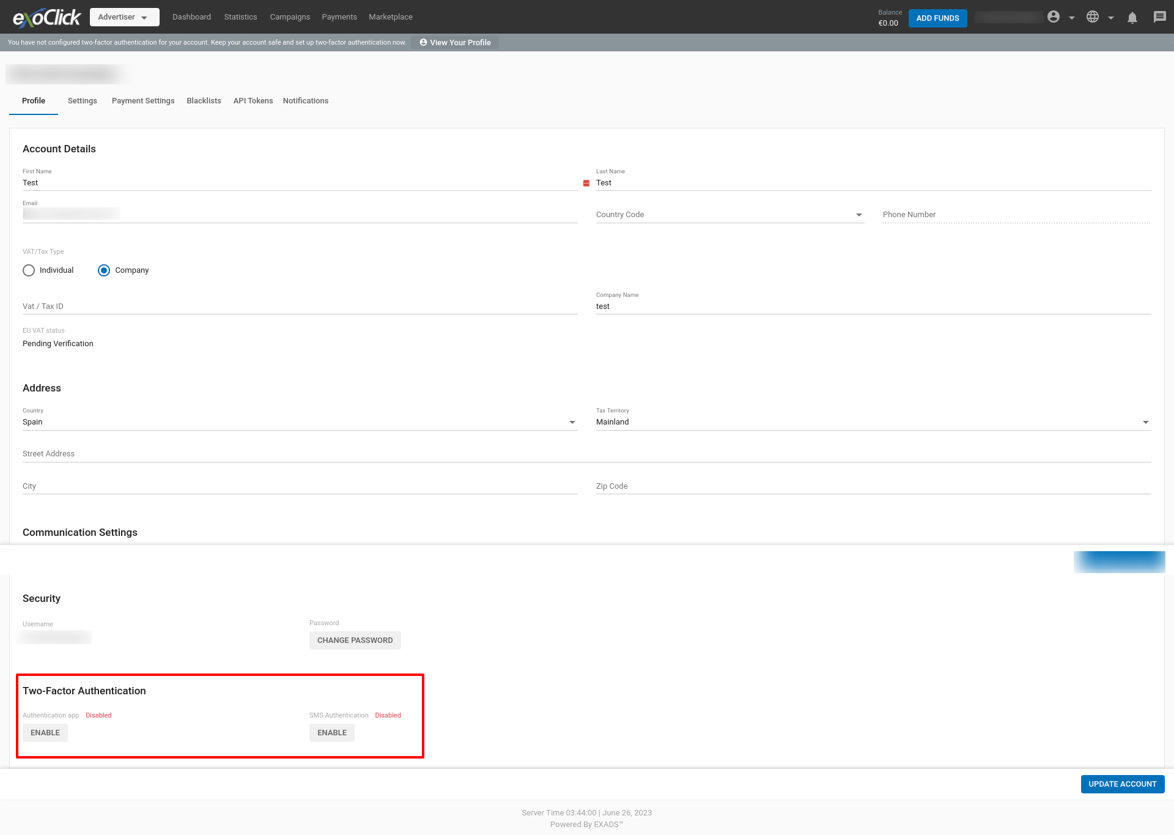Click the red error icon beside First Name
This screenshot has width=1174, height=835.
(x=585, y=182)
